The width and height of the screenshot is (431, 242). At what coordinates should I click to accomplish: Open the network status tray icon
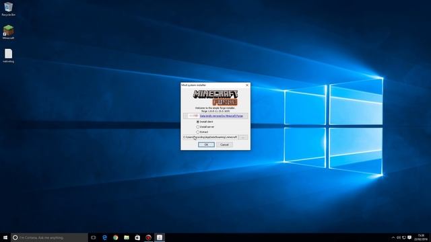(x=404, y=237)
